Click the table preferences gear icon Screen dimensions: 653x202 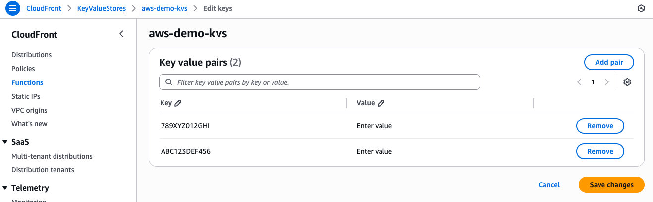point(627,82)
